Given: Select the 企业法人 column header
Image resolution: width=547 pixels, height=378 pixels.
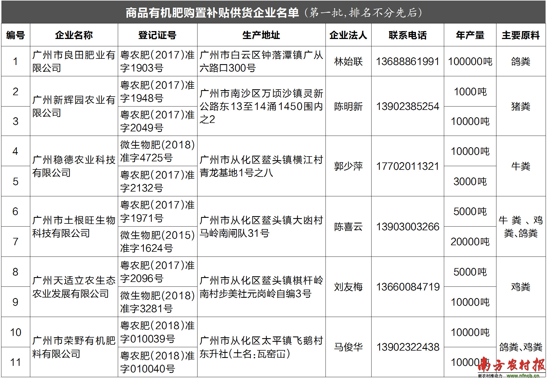Looking at the screenshot, I should coord(348,35).
